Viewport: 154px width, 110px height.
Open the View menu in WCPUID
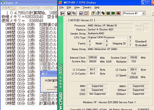77,7
